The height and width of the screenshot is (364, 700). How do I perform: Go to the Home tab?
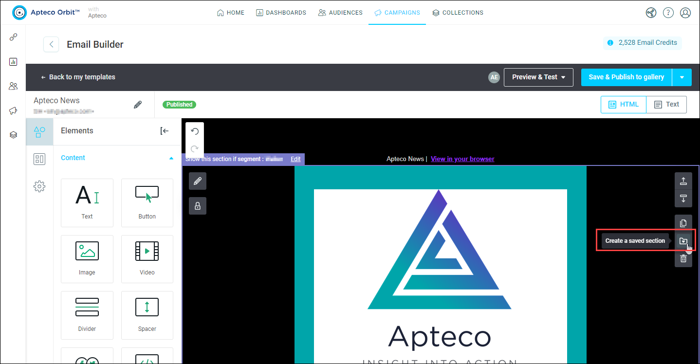(231, 13)
